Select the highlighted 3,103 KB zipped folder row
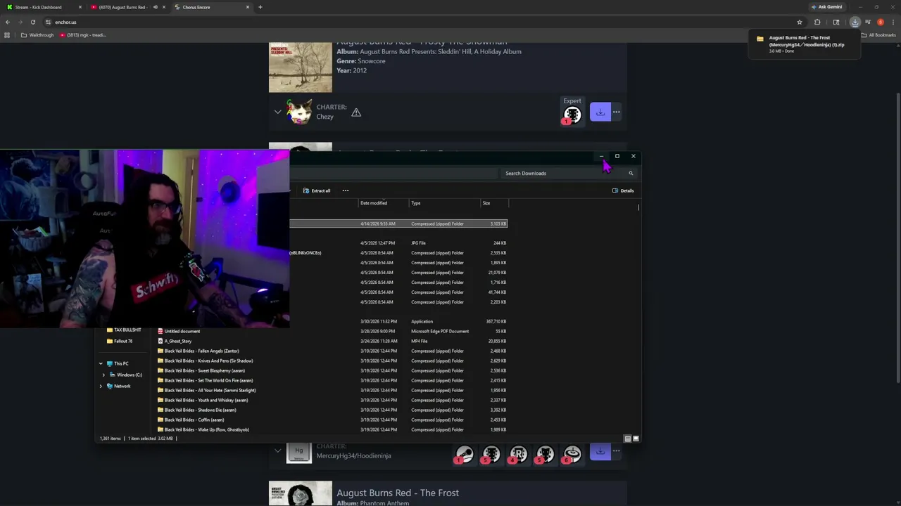This screenshot has width=901, height=506. coord(398,223)
